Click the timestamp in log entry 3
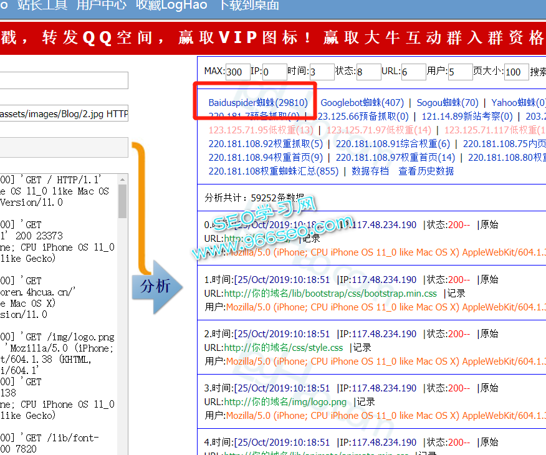Viewport: 546px width, 455px height. click(x=282, y=388)
